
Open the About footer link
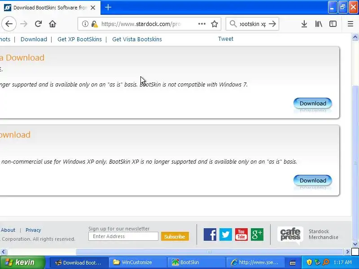(x=8, y=230)
